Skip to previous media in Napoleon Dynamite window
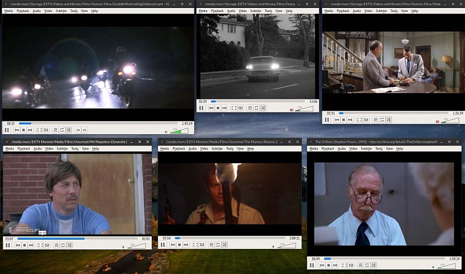The image size is (465, 274). [18, 245]
